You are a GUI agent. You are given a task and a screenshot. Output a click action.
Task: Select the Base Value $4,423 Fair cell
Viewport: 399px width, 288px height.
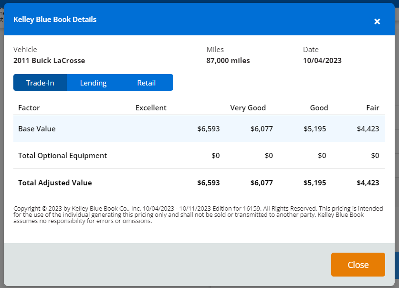pyautogui.click(x=367, y=129)
